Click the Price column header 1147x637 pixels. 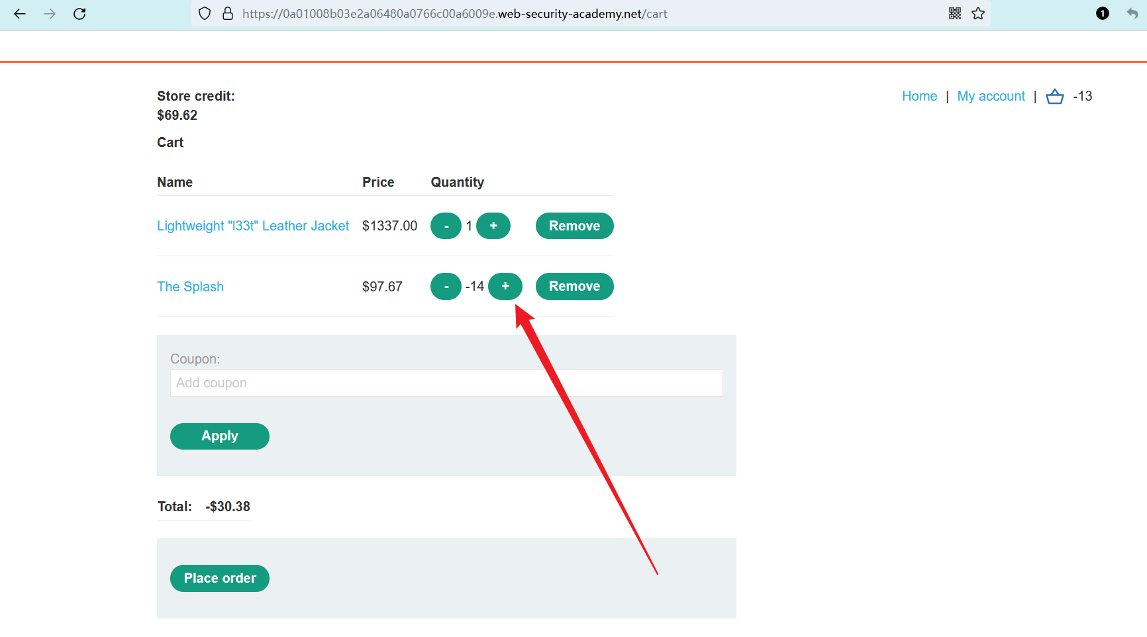(x=378, y=183)
